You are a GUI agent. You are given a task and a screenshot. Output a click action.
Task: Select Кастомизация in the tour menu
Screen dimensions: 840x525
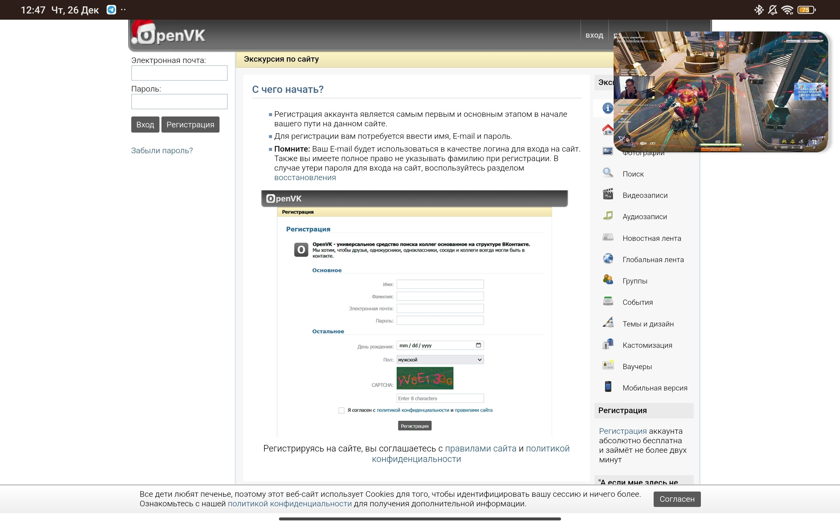[647, 345]
